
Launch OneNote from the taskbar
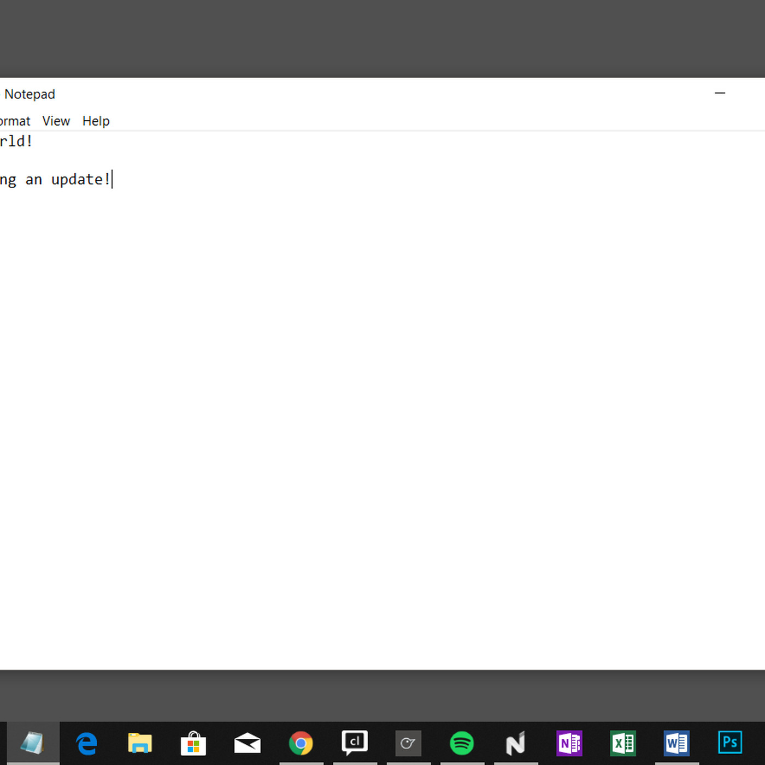(x=569, y=743)
